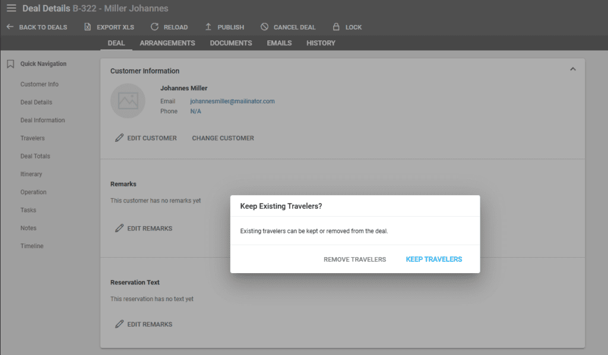Click the Lock padlock icon
608x355 pixels.
point(336,27)
